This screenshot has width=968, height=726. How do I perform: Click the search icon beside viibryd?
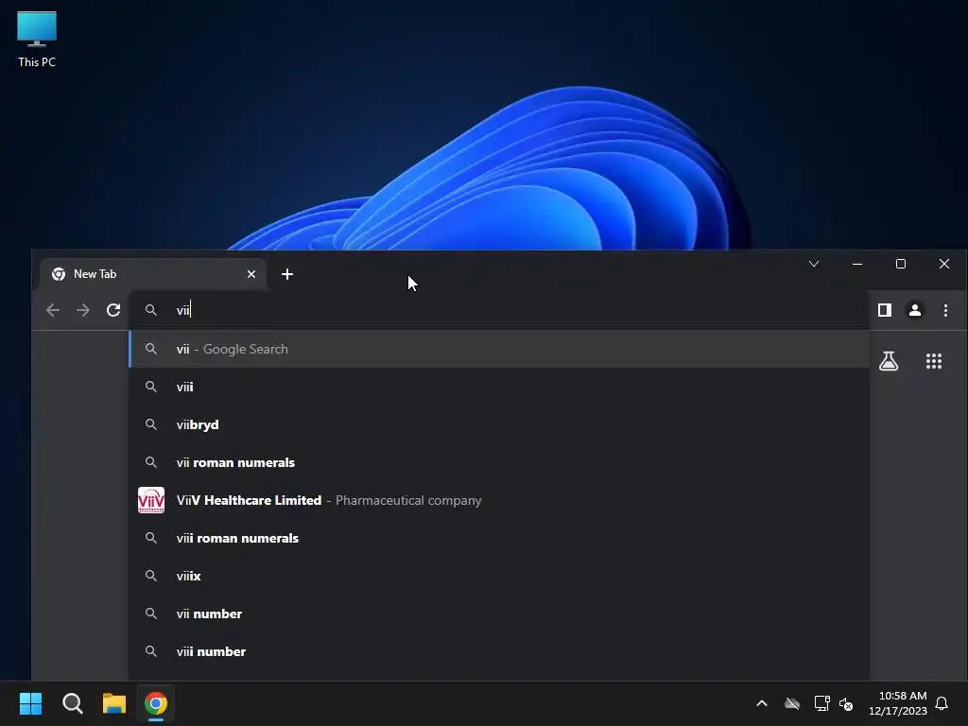150,424
